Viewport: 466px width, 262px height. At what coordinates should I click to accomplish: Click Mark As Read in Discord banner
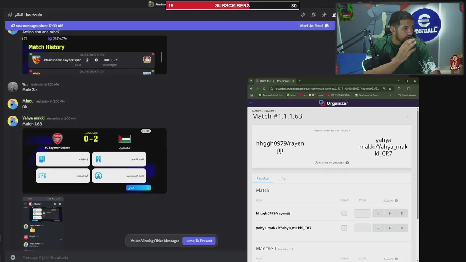click(314, 26)
